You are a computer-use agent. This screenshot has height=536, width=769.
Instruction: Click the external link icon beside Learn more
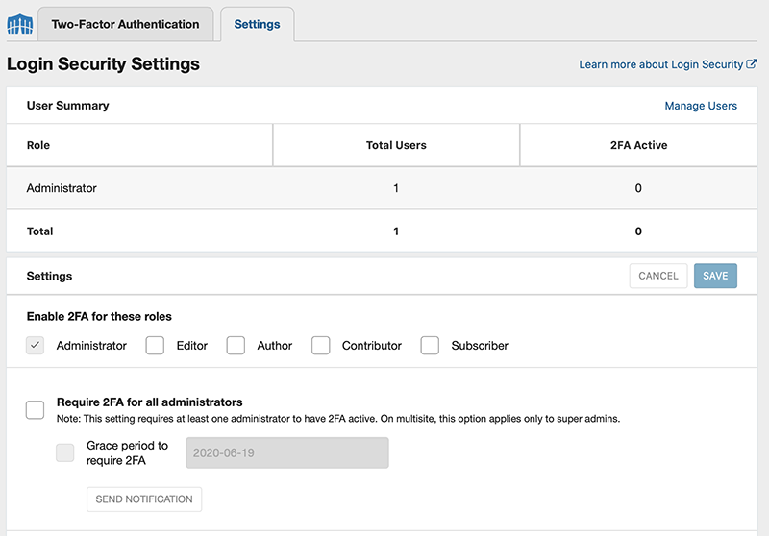click(752, 64)
